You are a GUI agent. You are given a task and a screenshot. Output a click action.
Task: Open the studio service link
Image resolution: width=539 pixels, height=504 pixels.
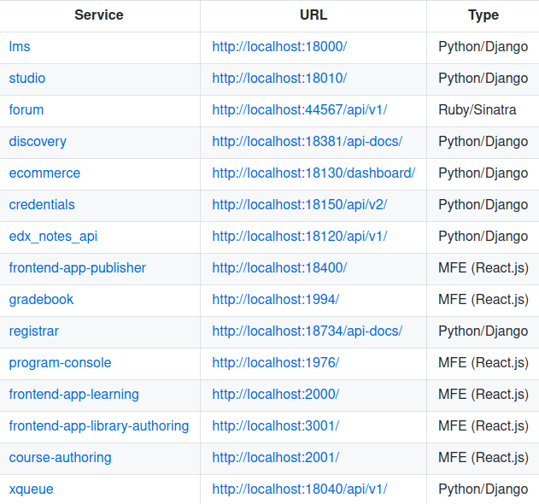click(x=27, y=79)
